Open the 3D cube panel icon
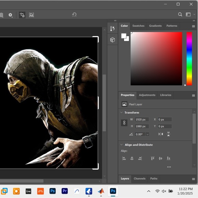The image size is (198, 198). (112, 40)
